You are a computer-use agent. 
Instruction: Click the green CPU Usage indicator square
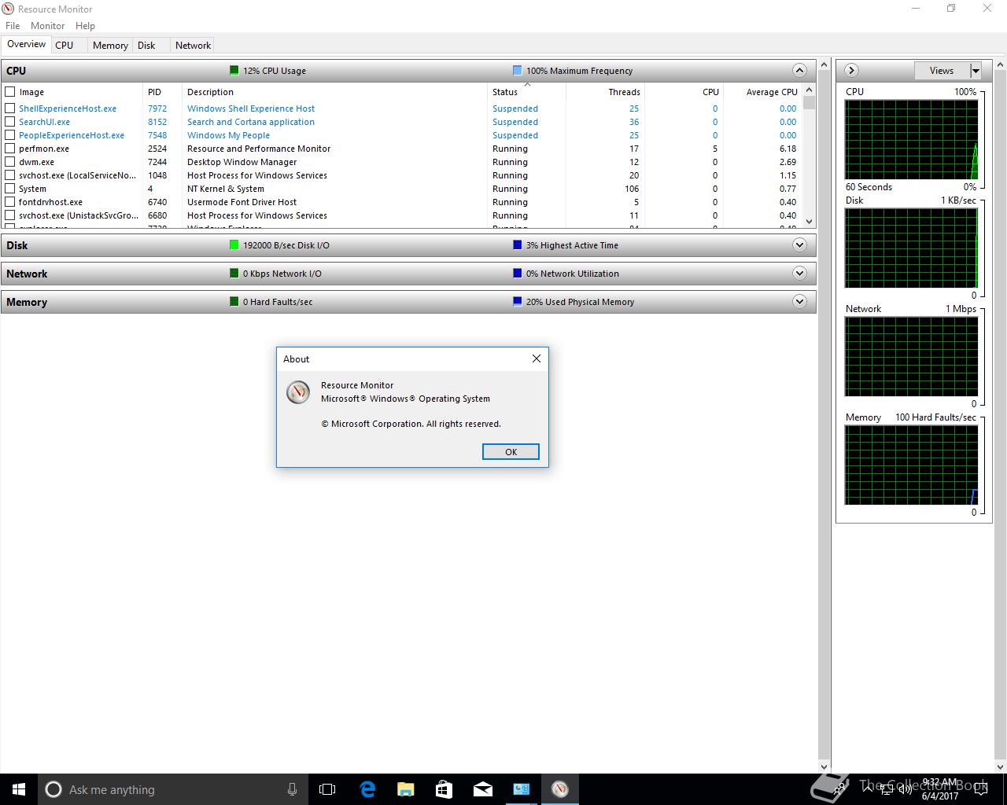tap(234, 70)
